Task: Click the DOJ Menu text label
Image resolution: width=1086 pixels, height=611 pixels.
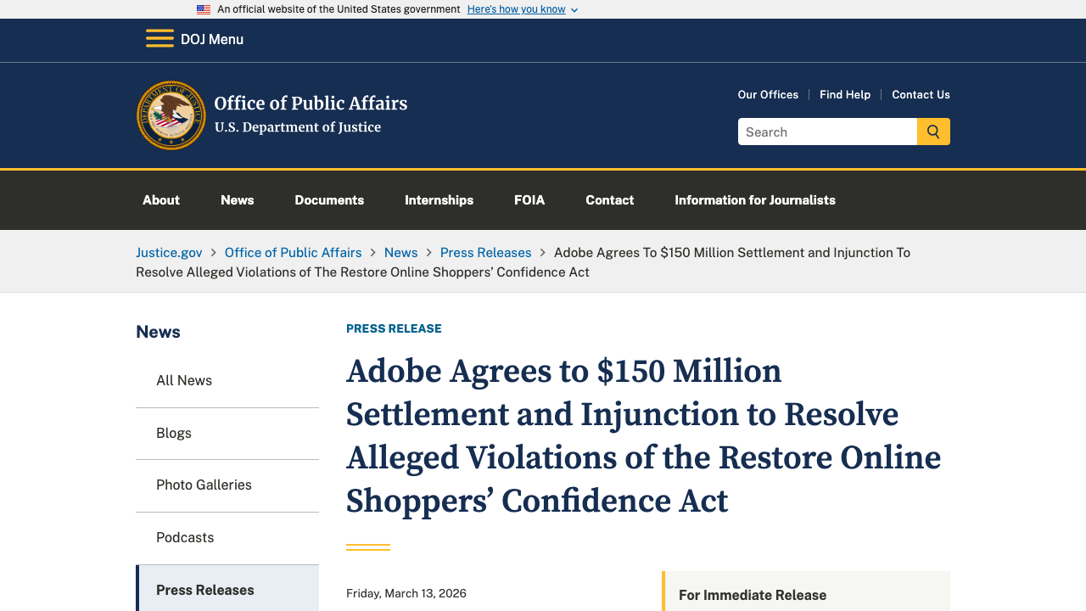Action: click(x=212, y=39)
